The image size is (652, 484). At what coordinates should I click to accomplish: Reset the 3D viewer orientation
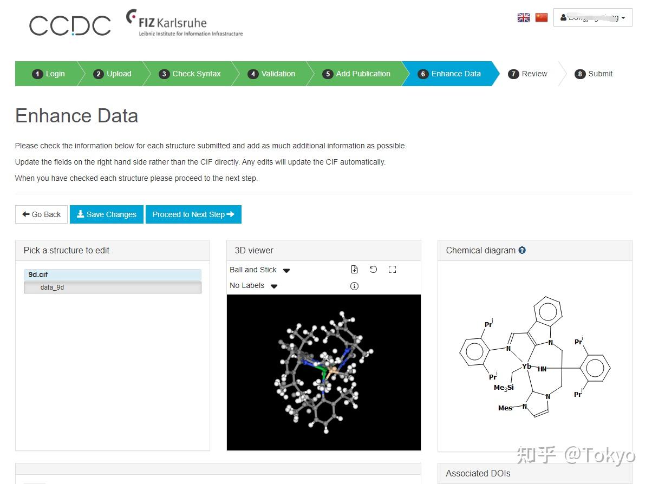373,270
